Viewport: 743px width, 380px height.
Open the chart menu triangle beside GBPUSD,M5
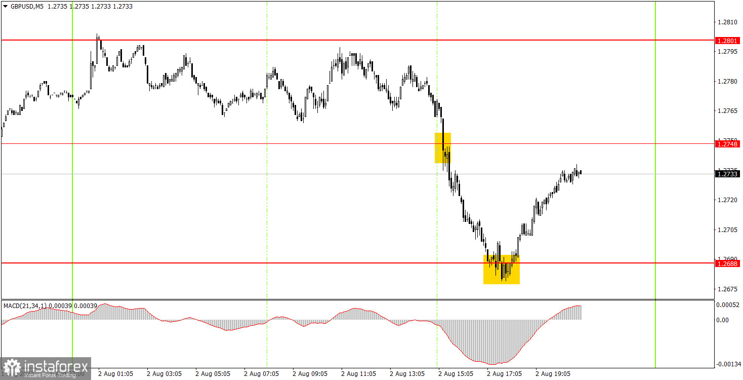[x=5, y=7]
